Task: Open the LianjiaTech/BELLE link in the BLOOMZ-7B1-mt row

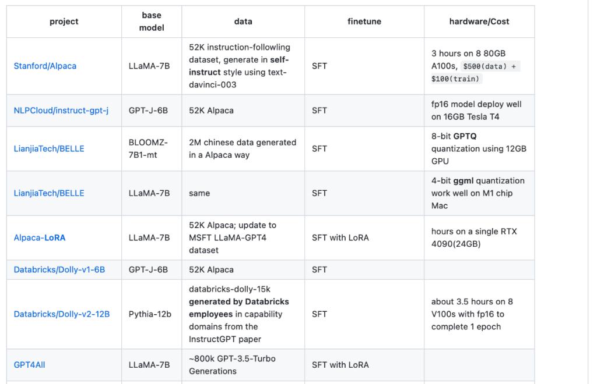Action: [49, 149]
